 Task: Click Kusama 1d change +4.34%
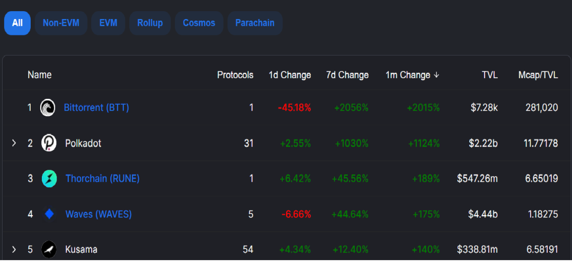point(295,250)
